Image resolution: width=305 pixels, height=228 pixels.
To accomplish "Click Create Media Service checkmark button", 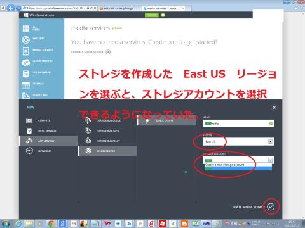I will coord(271,207).
